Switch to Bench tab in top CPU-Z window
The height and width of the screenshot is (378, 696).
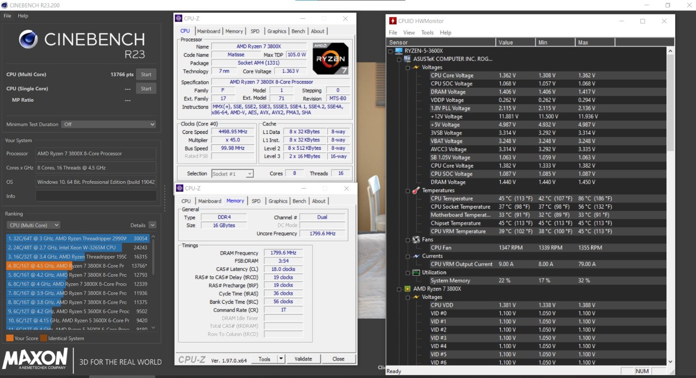point(298,31)
